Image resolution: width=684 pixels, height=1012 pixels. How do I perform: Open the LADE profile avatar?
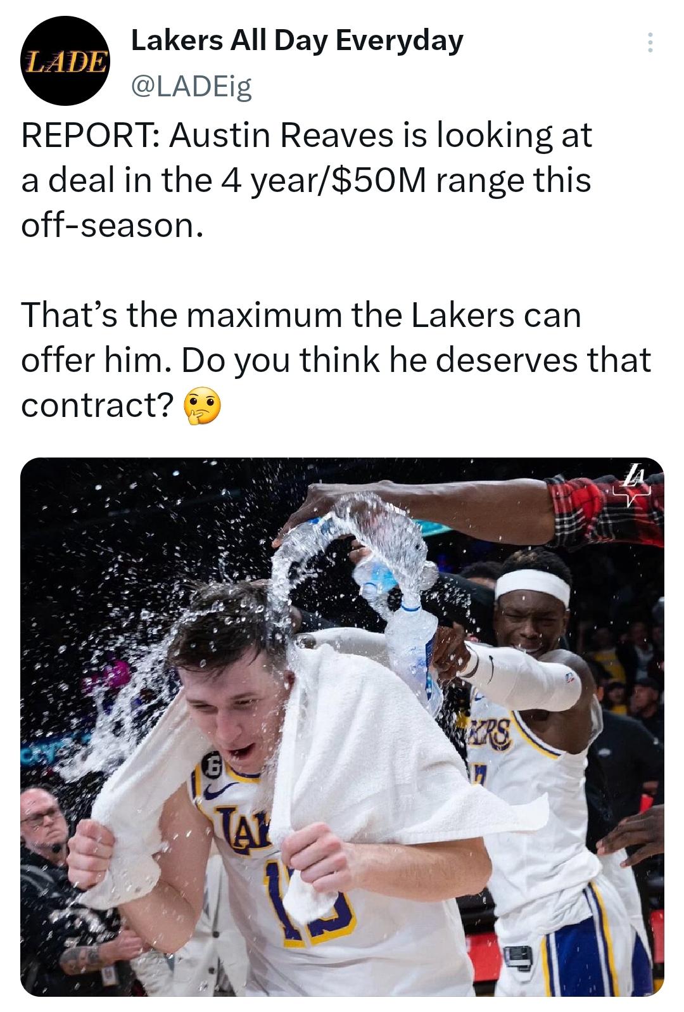click(x=65, y=61)
